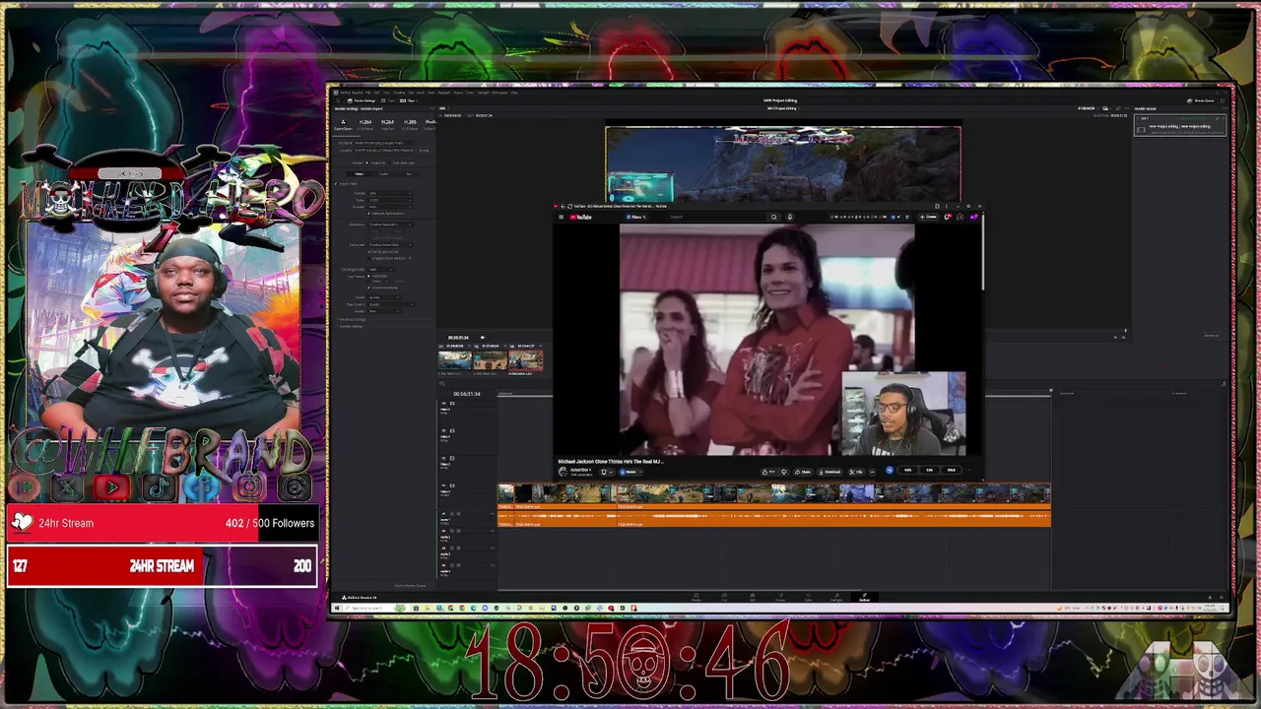Open the Render Settings panel button

(x=362, y=100)
